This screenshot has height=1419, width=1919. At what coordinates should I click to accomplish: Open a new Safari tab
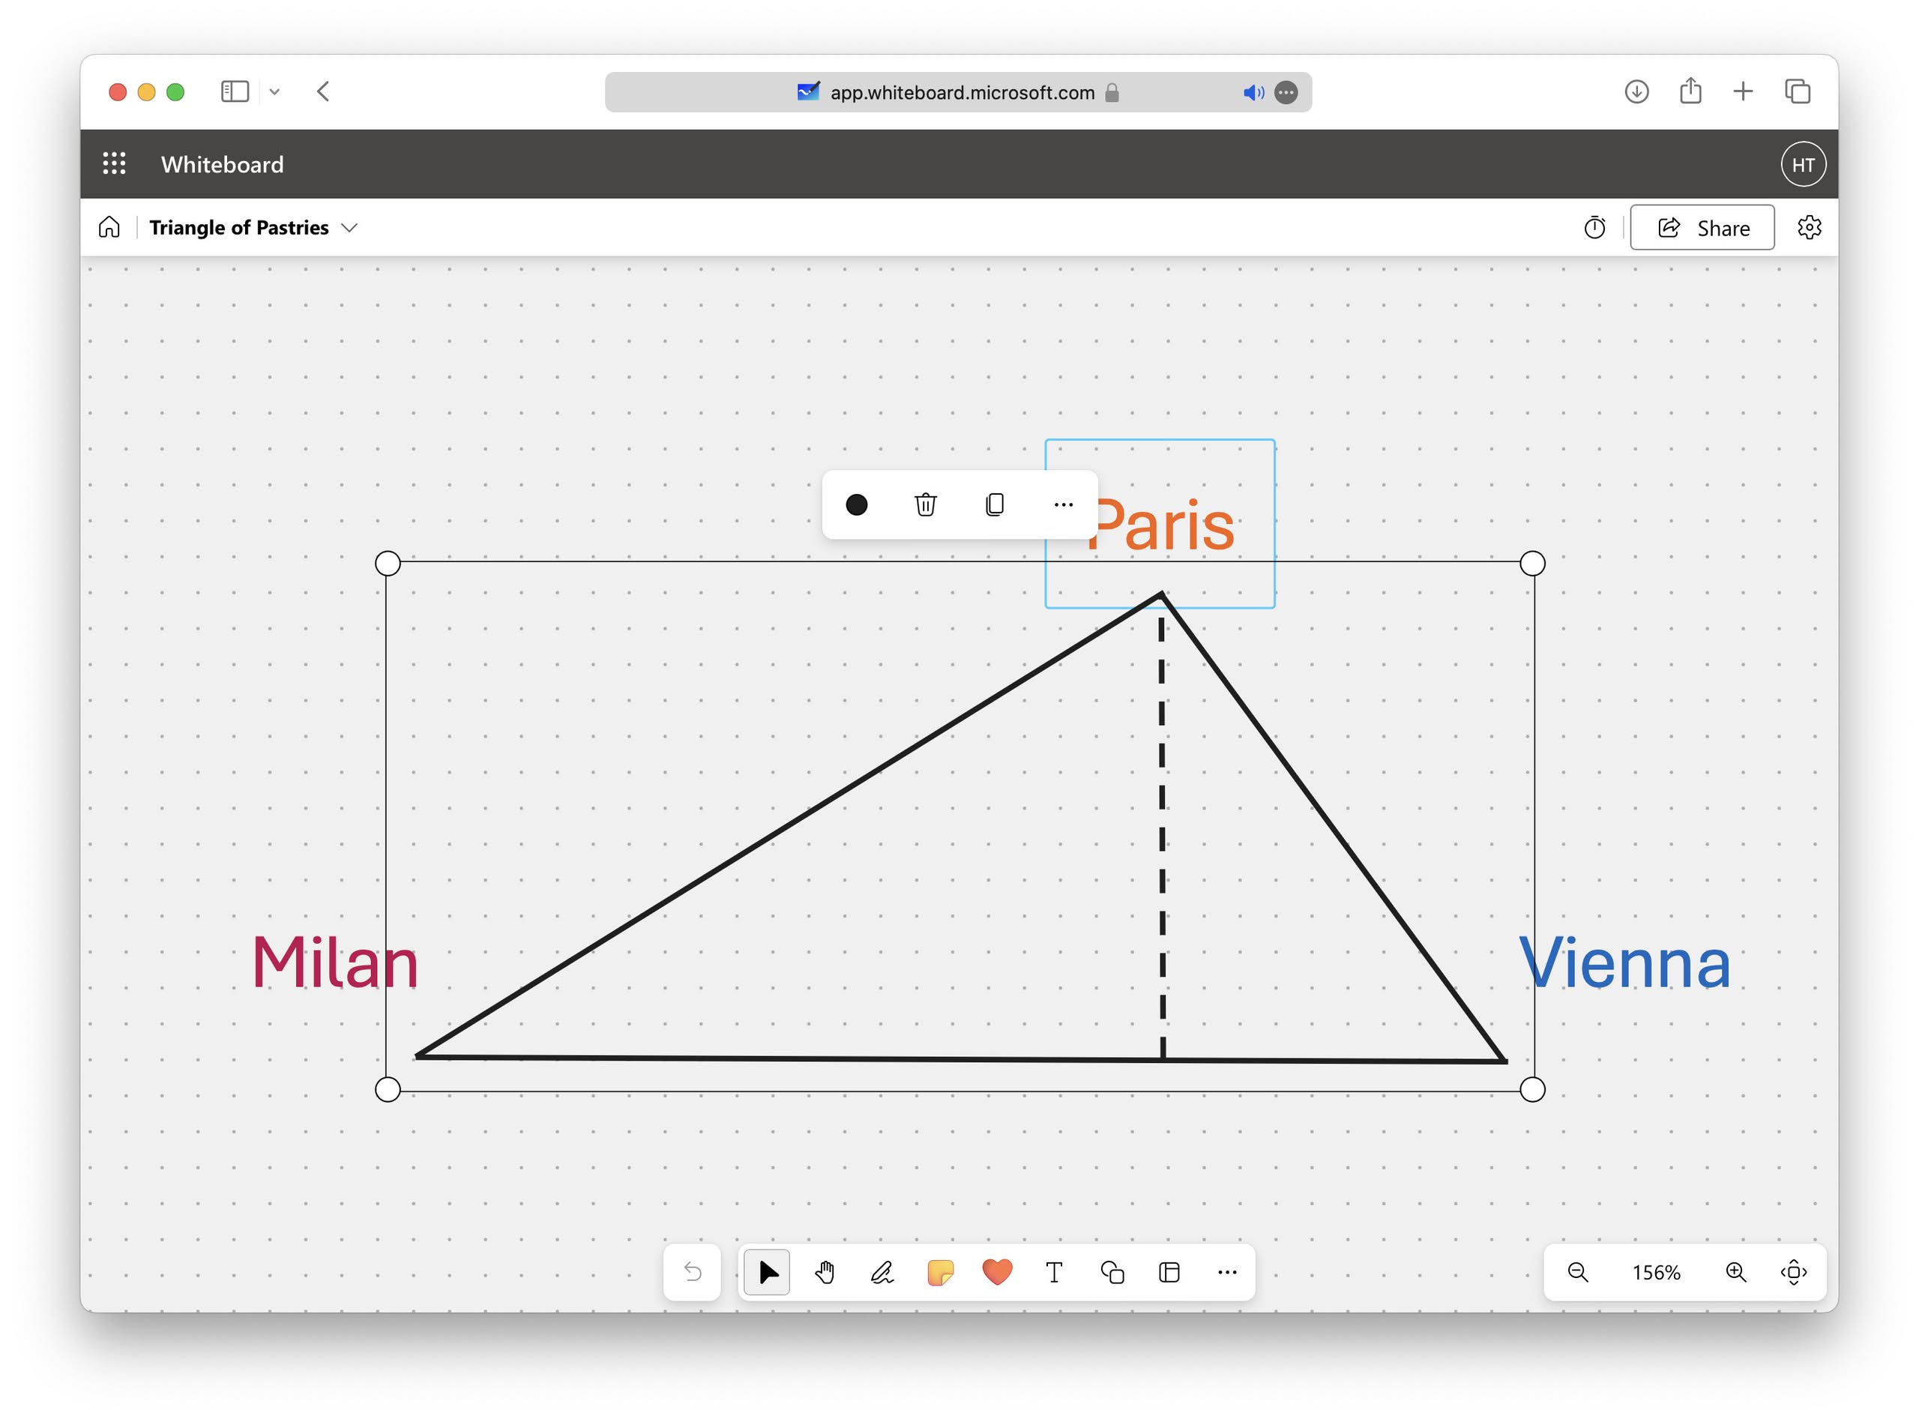click(x=1742, y=91)
